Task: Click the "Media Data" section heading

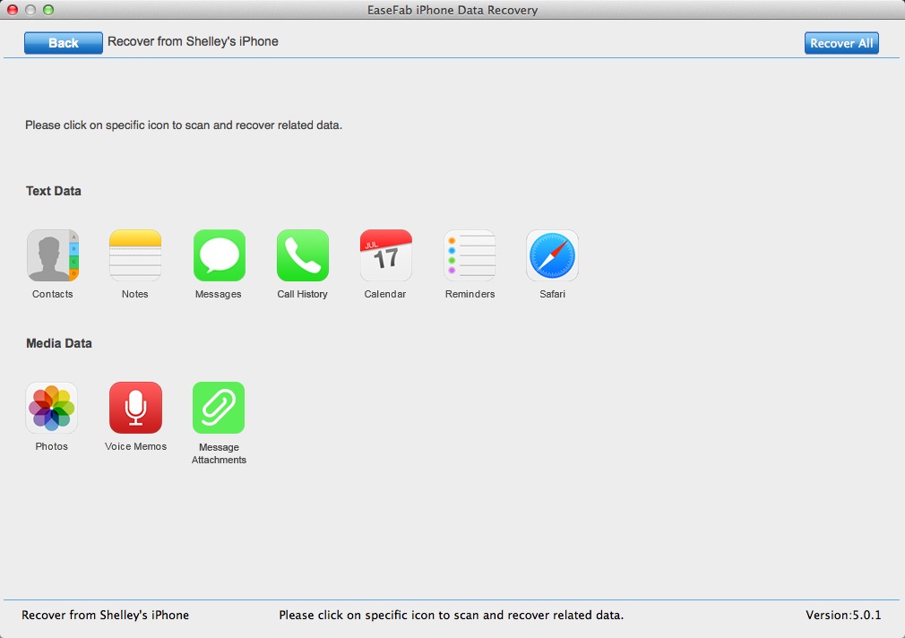Action: [x=59, y=343]
